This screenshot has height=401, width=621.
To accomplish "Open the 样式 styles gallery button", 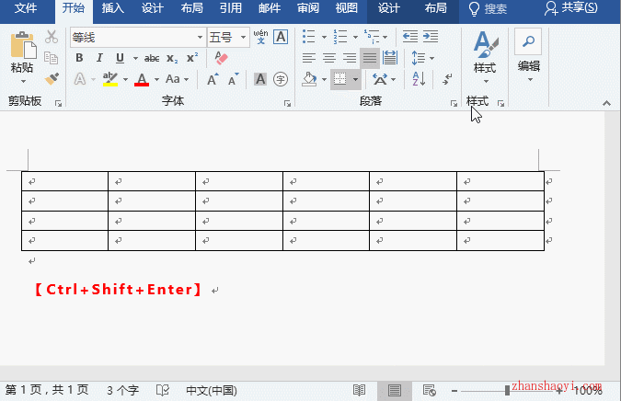I will coord(485,56).
